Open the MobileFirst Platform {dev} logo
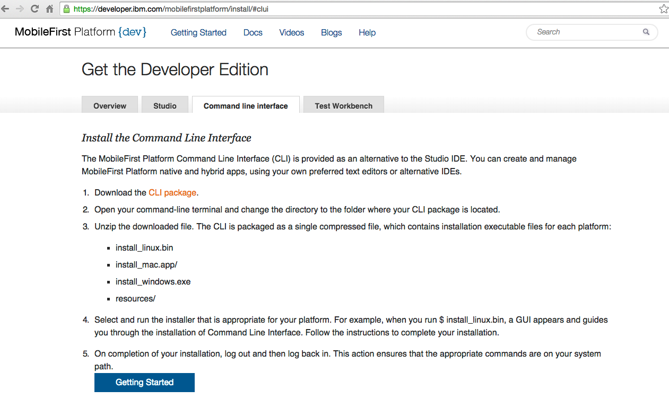This screenshot has width=669, height=399. 81,32
